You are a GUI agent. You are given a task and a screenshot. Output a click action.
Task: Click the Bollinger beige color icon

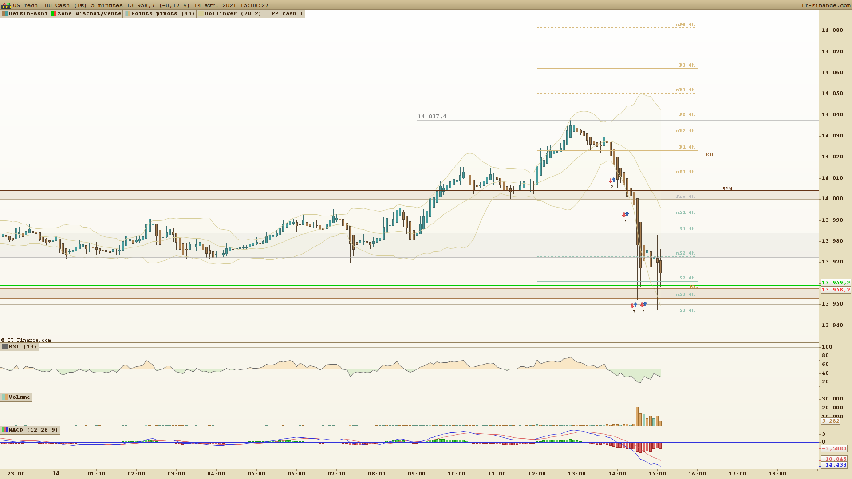pos(201,14)
